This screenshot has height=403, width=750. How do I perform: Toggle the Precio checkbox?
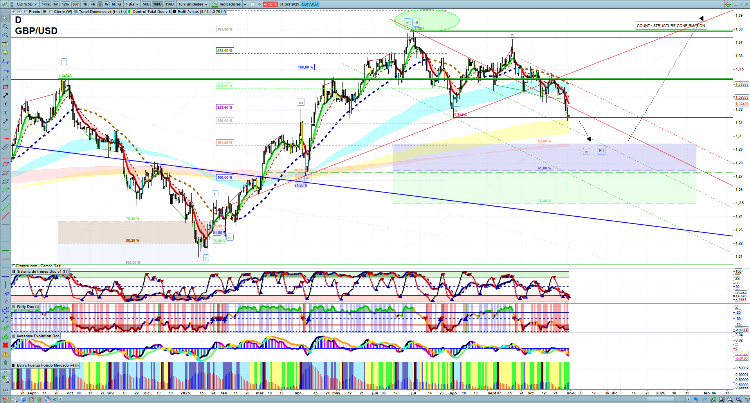(26, 12)
